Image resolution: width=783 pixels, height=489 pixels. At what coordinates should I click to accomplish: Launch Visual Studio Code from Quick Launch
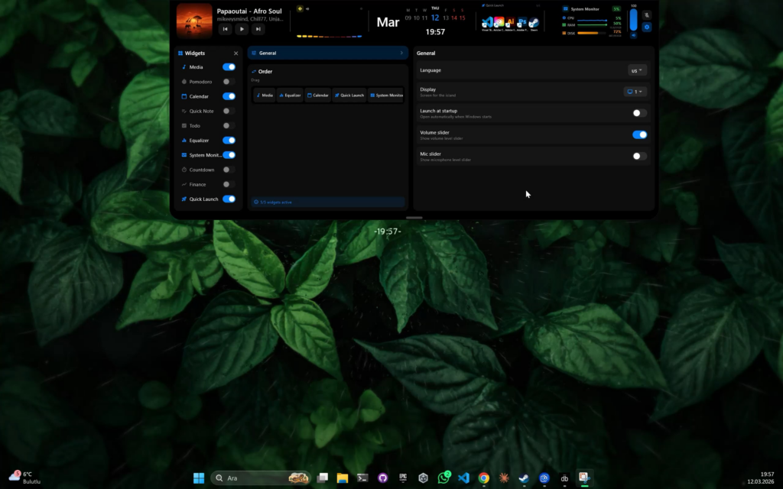[x=487, y=22]
